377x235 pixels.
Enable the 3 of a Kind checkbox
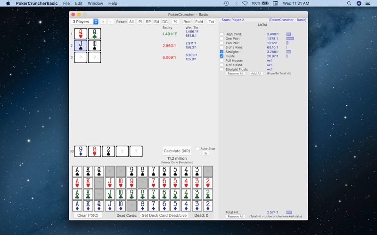click(221, 47)
